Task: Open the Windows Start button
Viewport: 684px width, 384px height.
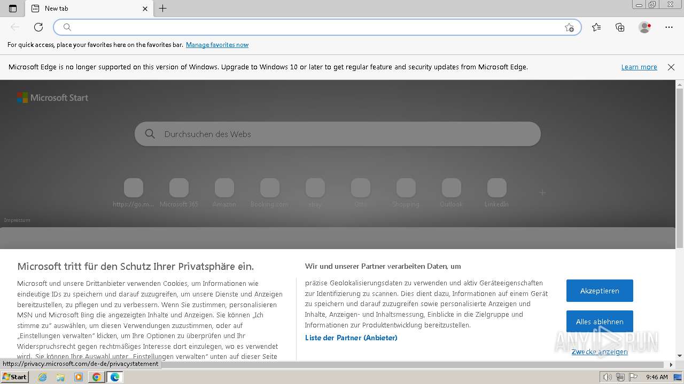Action: pos(14,377)
